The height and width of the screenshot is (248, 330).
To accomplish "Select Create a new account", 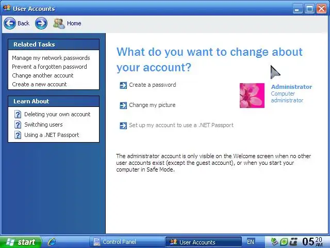I will (39, 84).
